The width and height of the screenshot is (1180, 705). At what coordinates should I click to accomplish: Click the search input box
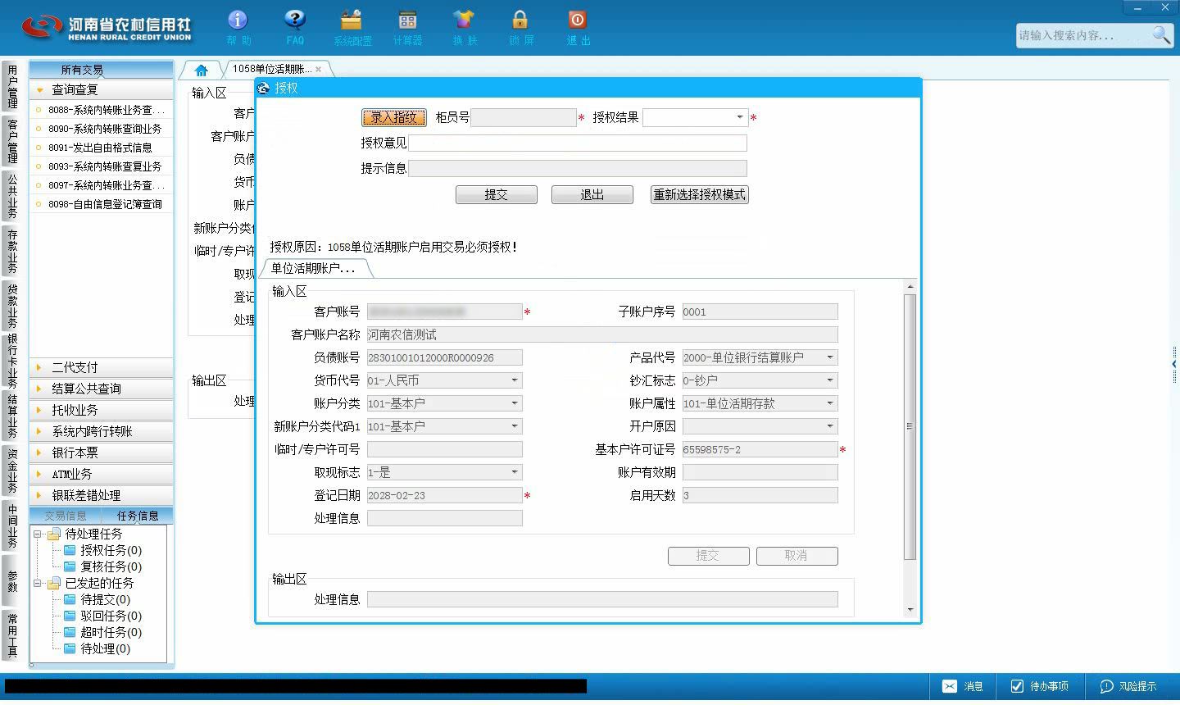coord(1083,35)
